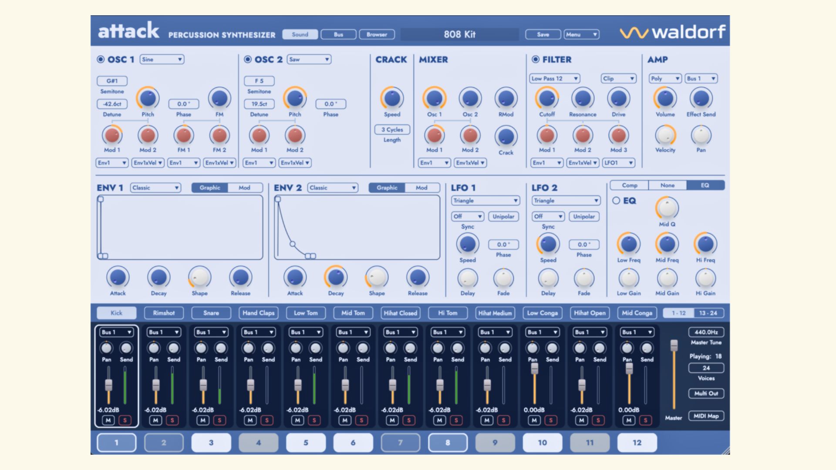
Task: Solo the Snare channel
Action: click(x=219, y=420)
